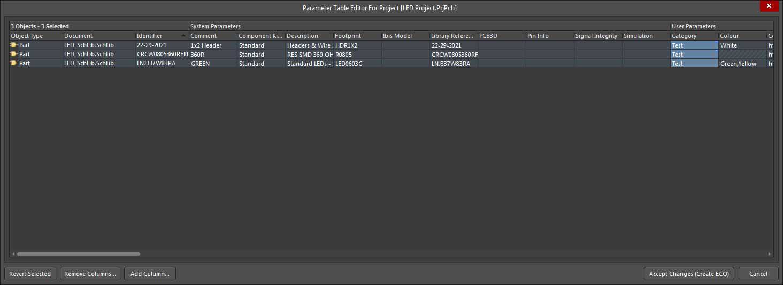This screenshot has height=285, width=783.
Task: Click the left arrow of the horizontal scrollbar
Action: 13,254
